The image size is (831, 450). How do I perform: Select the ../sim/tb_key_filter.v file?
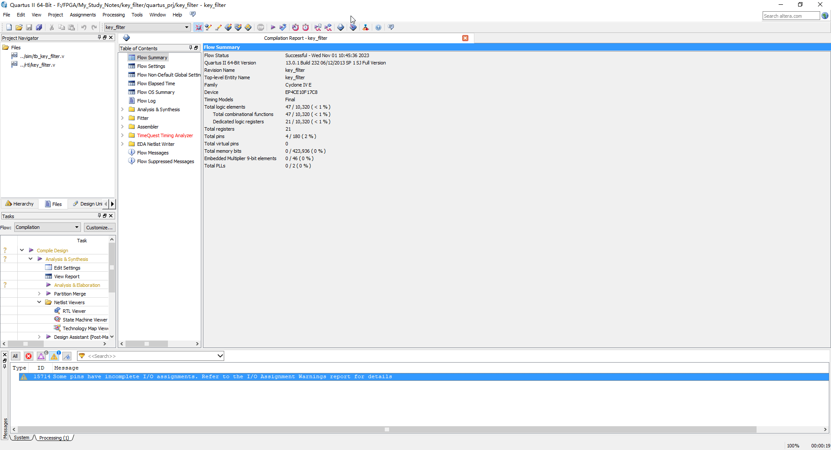42,56
